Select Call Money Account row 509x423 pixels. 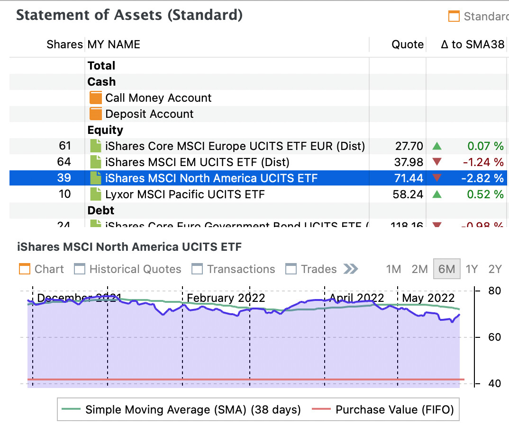point(258,97)
